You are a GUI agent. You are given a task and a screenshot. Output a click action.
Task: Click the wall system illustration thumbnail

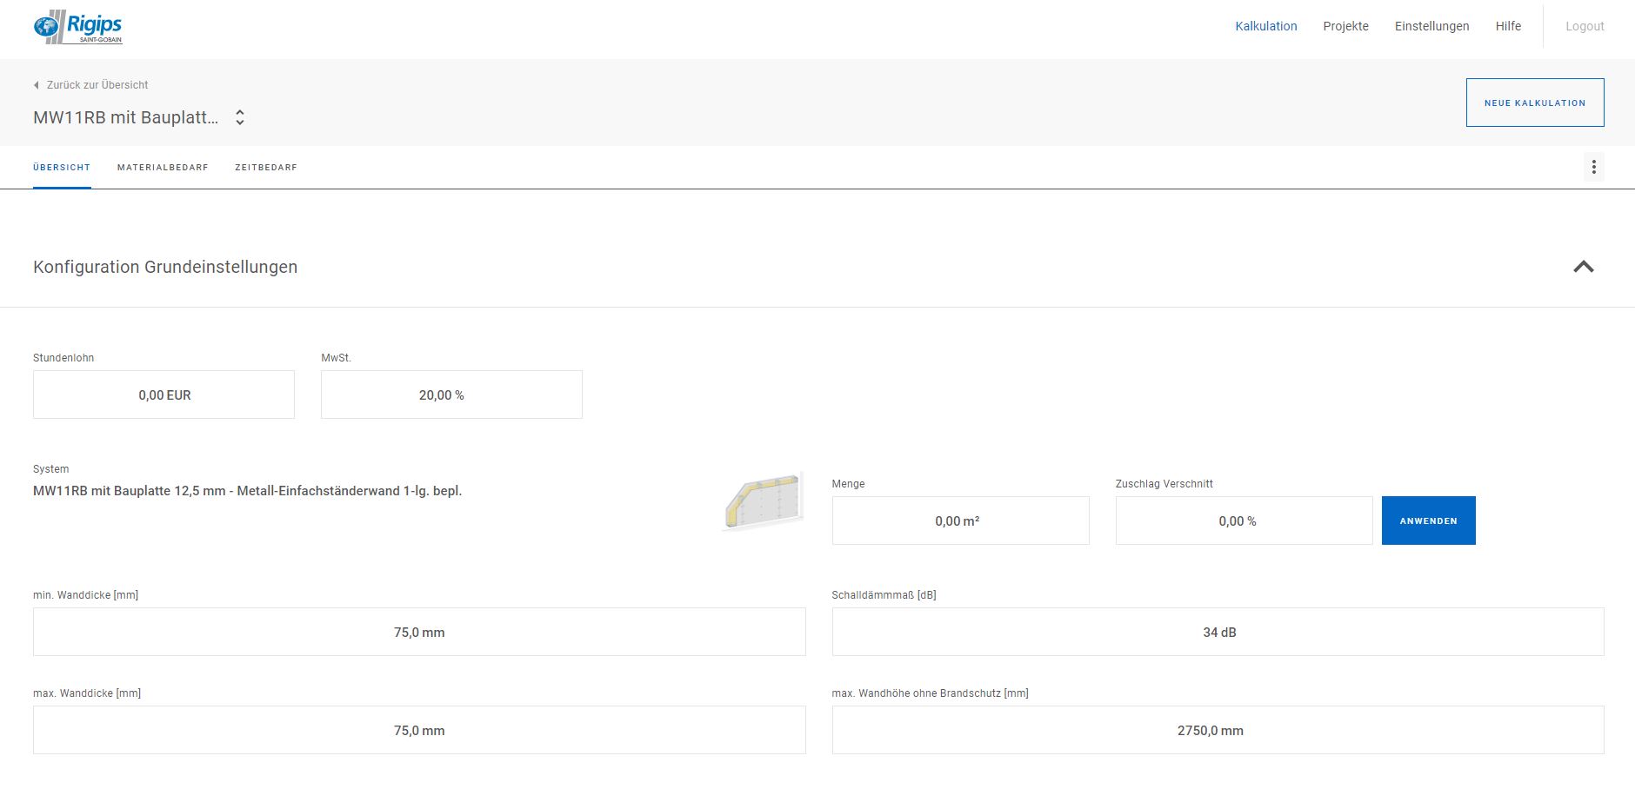763,503
